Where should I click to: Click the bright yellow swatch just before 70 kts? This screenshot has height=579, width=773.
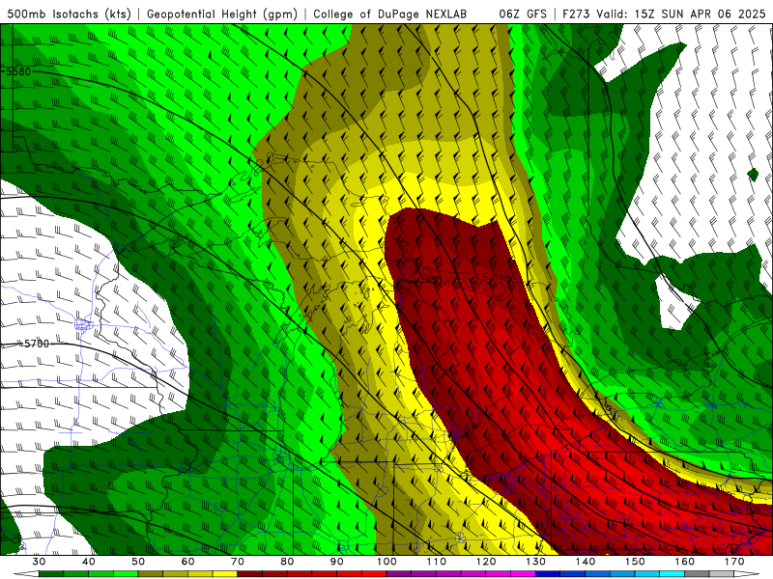pos(225,574)
